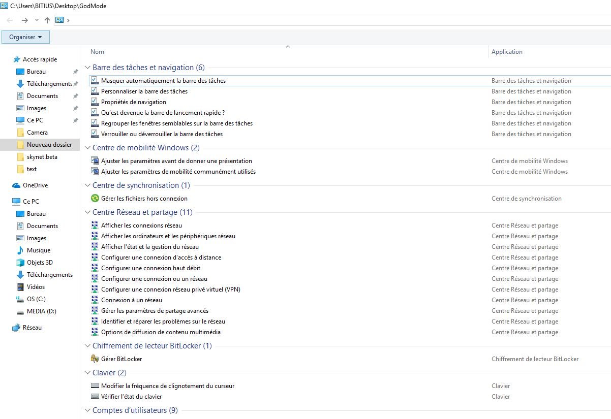The height and width of the screenshot is (419, 611).
Task: Sort by the Application column header
Action: 507,52
